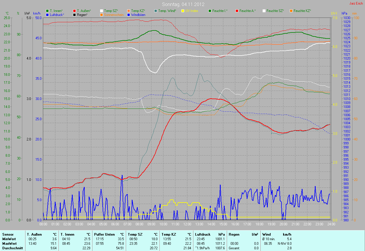Image resolution: width=365 pixels, height=251 pixels.
Task: Click the red swatch beside T. Außen*
Action: click(74, 11)
